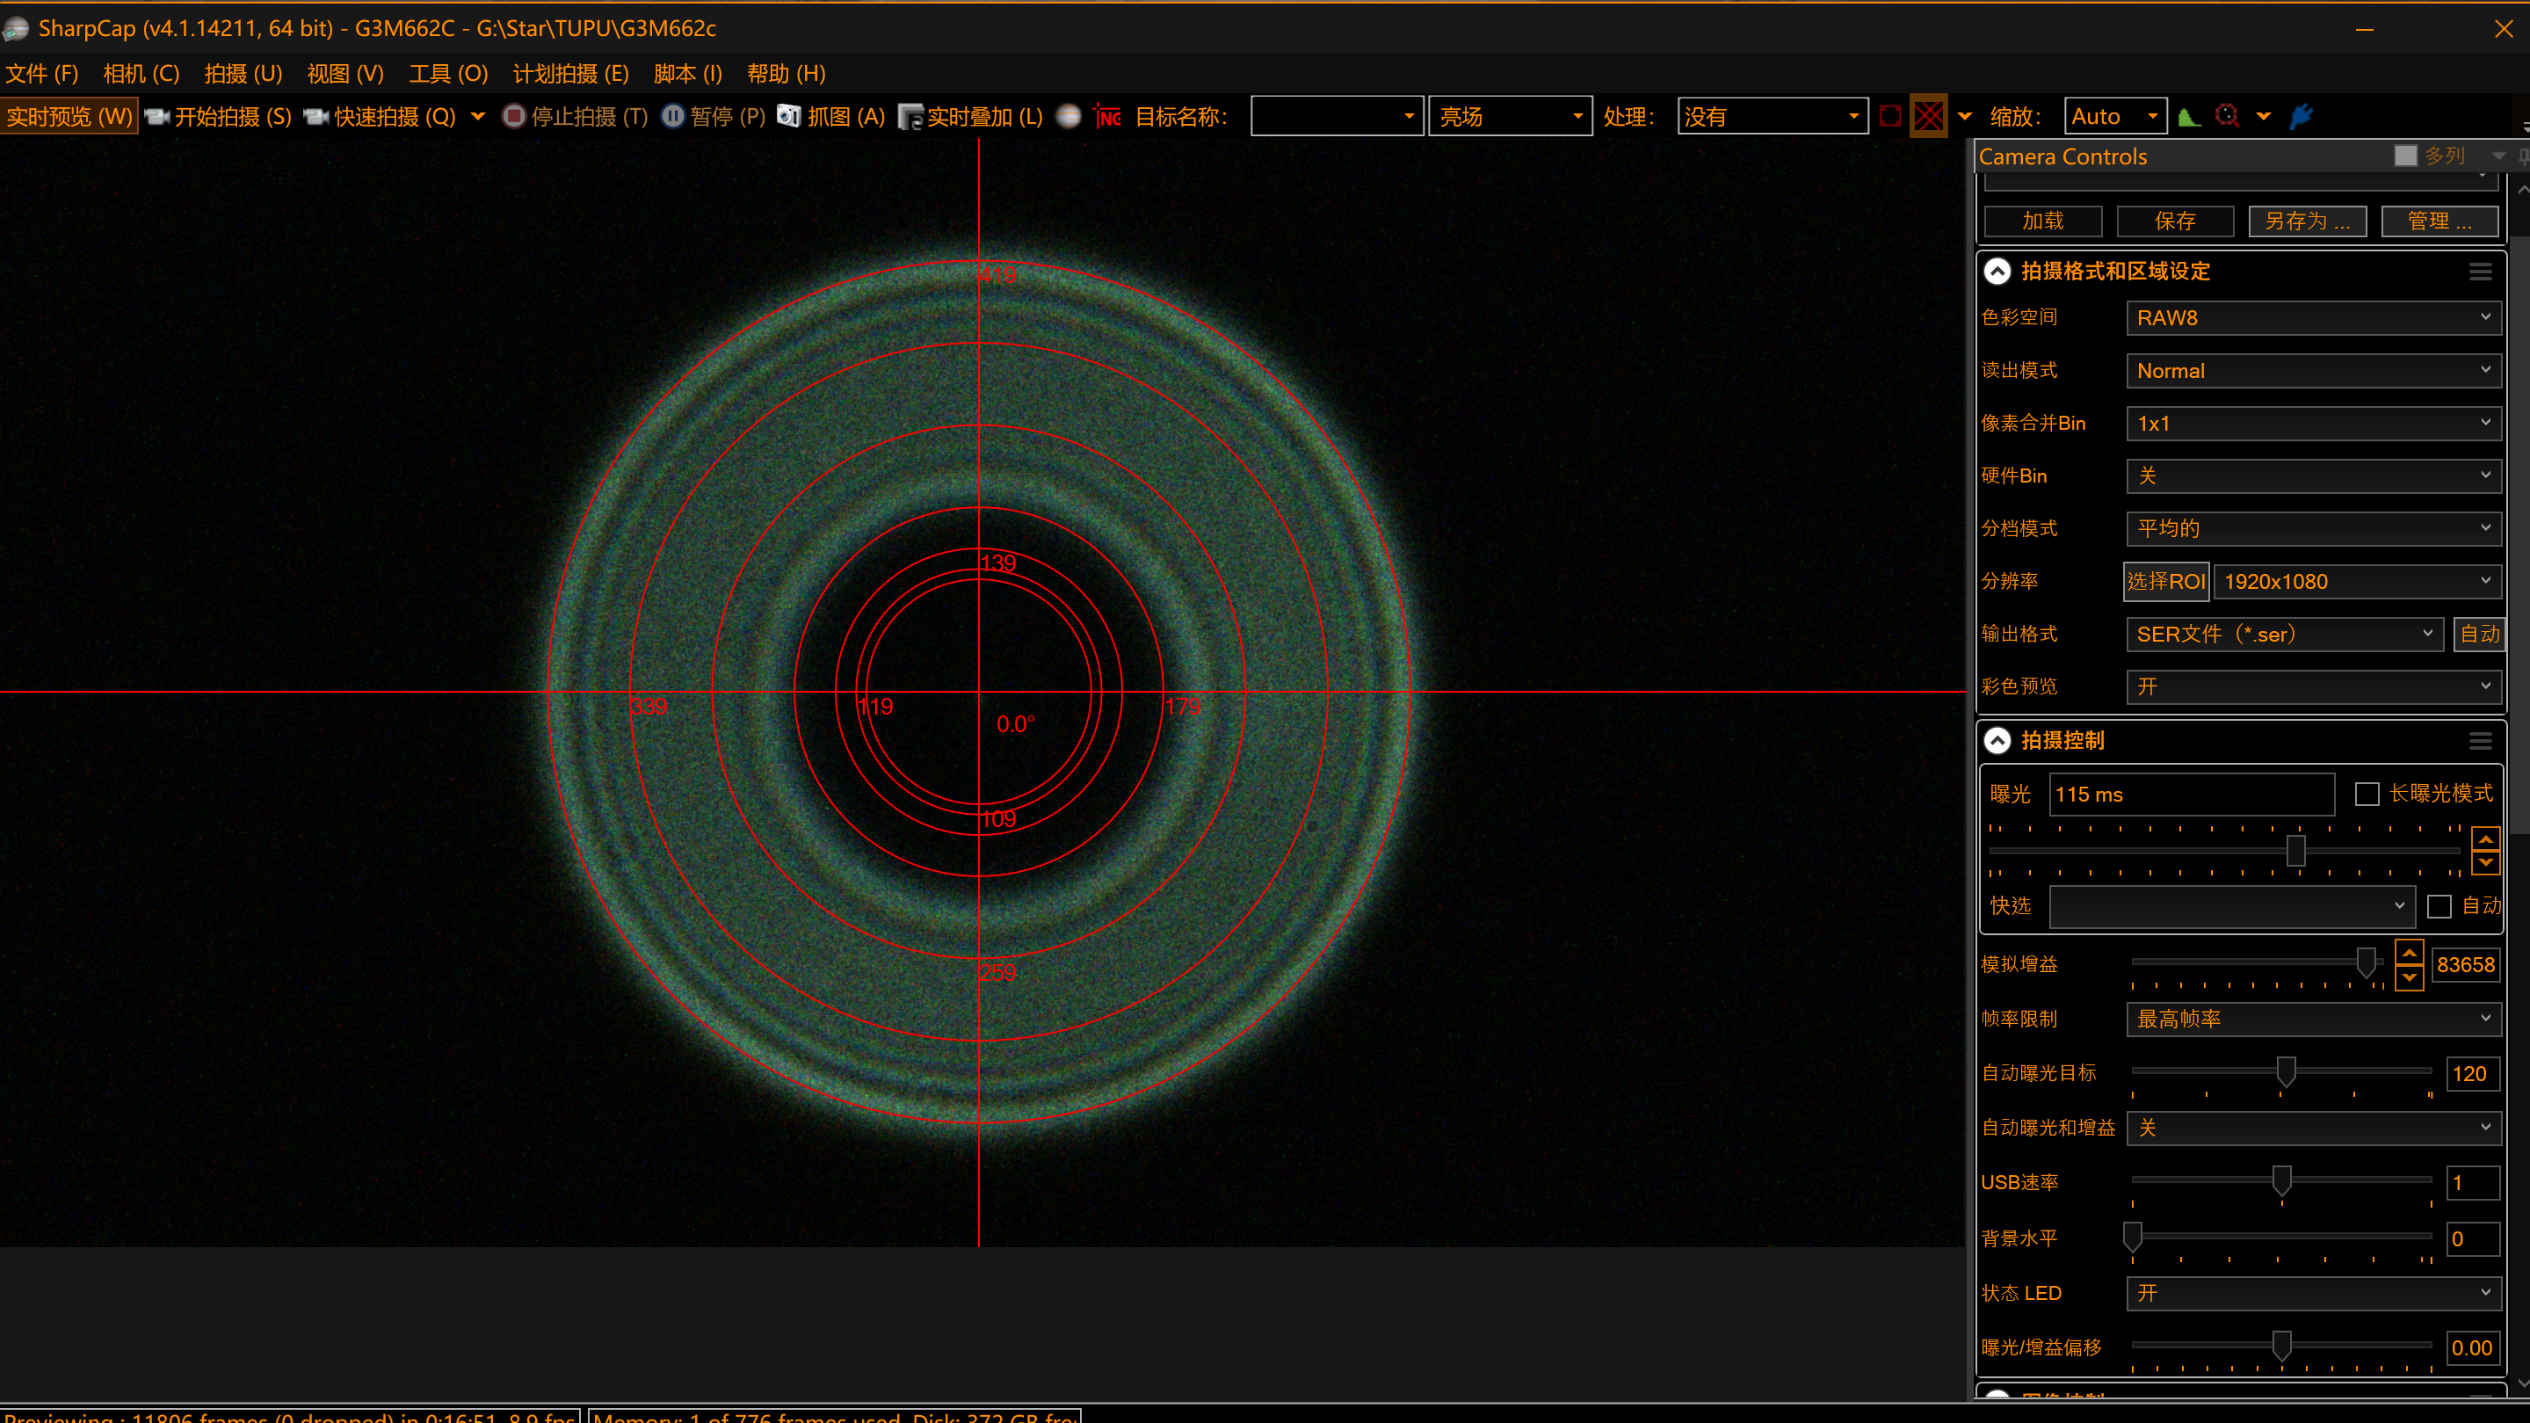Click the focus magnifier toolbar icon

pos(2228,116)
